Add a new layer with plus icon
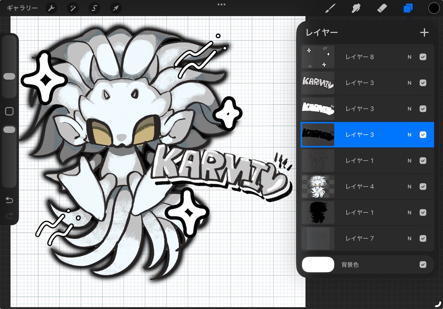Viewport: 443px width, 309px height. coord(424,32)
